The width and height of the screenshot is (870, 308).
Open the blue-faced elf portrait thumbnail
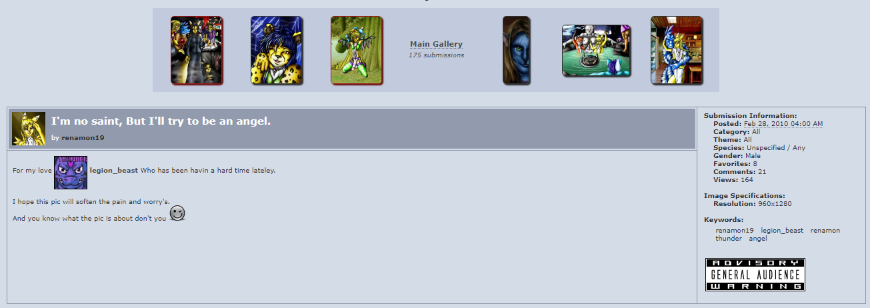517,51
